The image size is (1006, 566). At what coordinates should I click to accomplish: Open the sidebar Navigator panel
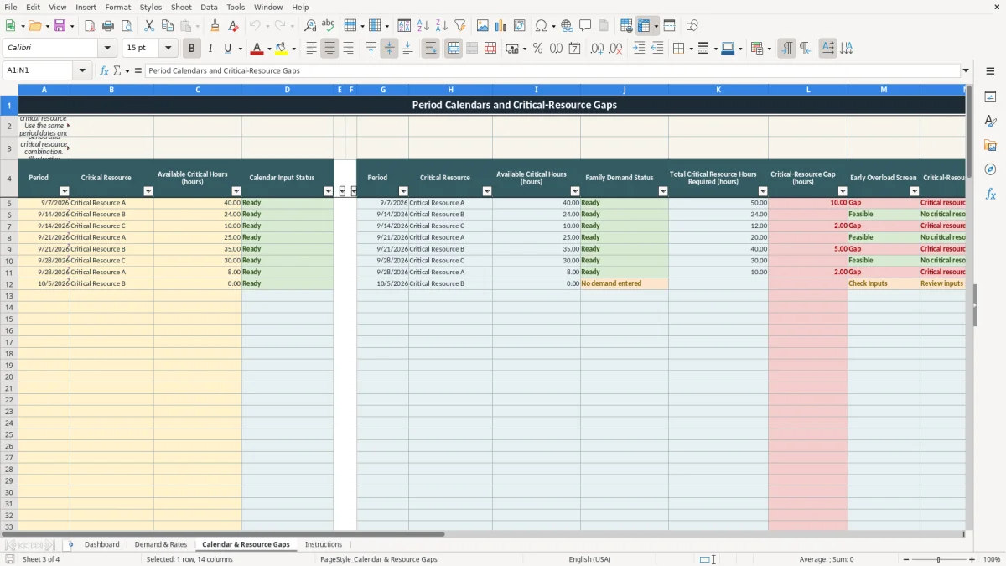tap(990, 169)
